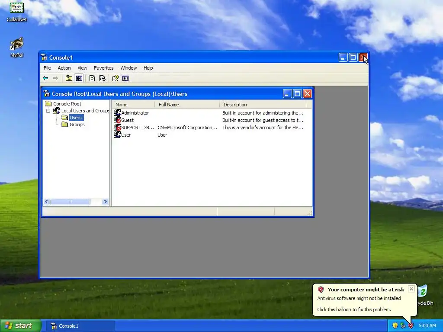This screenshot has height=332, width=443.
Task: Close the Console1 window
Action: pyautogui.click(x=363, y=57)
